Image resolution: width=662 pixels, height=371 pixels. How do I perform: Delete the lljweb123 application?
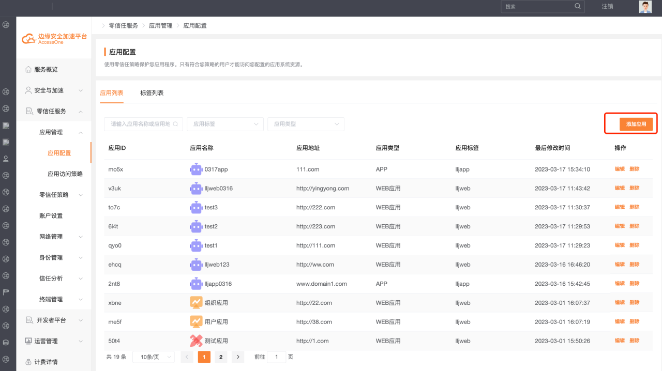click(635, 265)
